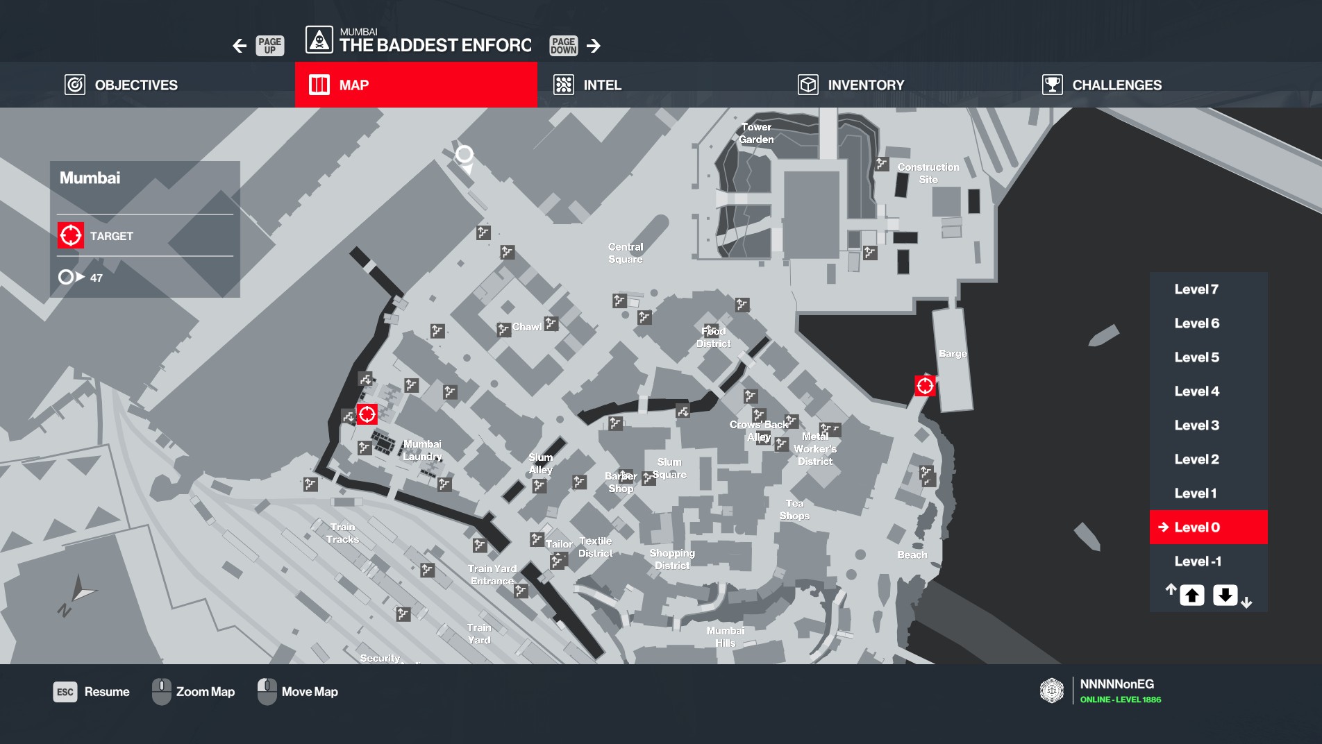This screenshot has height=744, width=1322.
Task: View the Challenges tab
Action: (1102, 85)
